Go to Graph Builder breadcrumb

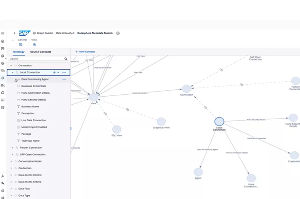(x=45, y=33)
